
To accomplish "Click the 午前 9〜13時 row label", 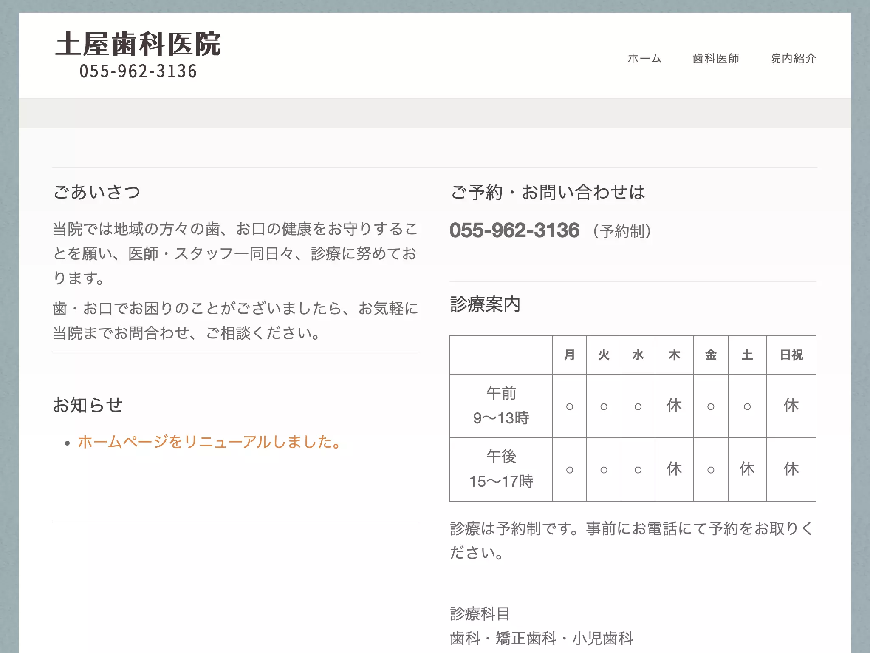I will point(501,406).
